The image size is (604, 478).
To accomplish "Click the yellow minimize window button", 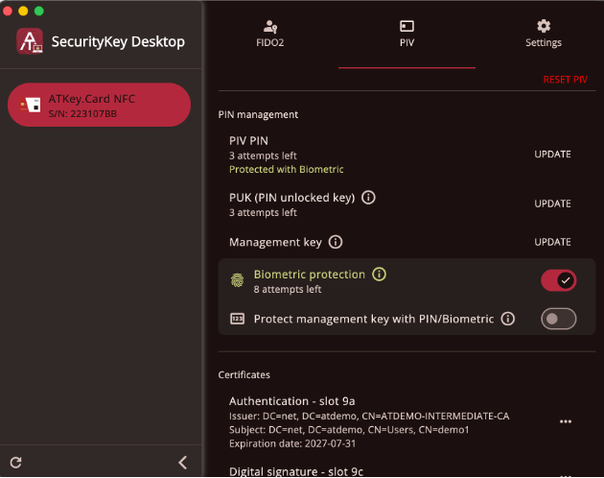I will (x=23, y=11).
